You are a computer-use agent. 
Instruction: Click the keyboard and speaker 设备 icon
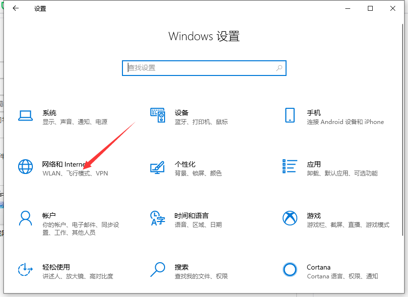(x=157, y=116)
